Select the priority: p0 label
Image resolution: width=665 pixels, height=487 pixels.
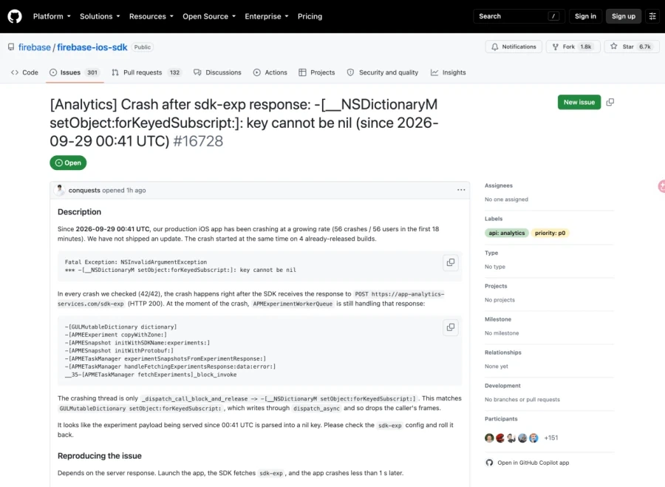coord(550,233)
